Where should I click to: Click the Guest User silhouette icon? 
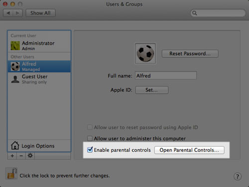tap(15, 79)
